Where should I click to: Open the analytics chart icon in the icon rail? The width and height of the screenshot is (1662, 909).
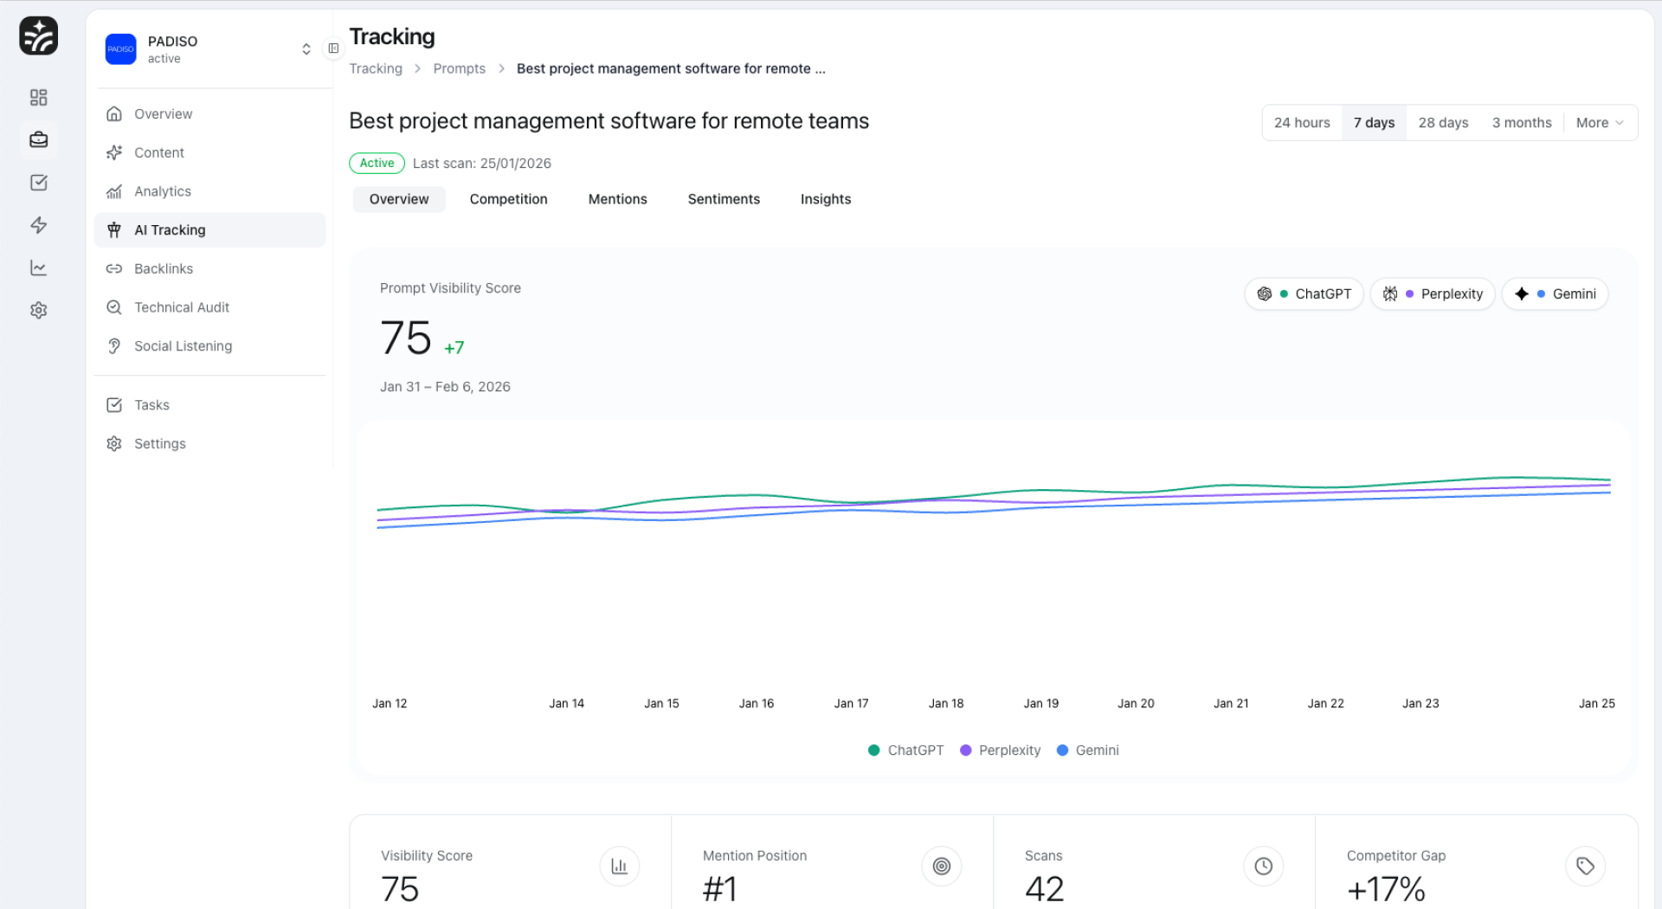point(38,268)
